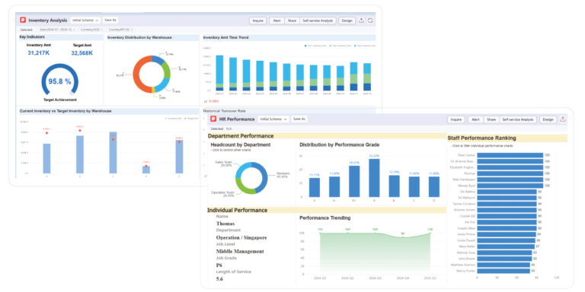Click Inquire button in HR Performance
This screenshot has height=292, width=585.
tap(456, 119)
